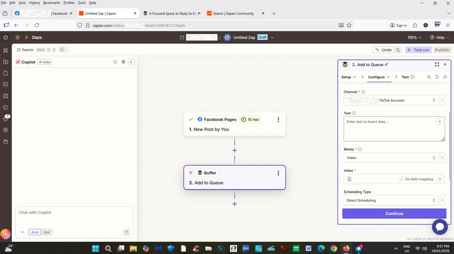Switch Copilot to Ask mode
The width and height of the screenshot is (454, 254).
pos(47,232)
